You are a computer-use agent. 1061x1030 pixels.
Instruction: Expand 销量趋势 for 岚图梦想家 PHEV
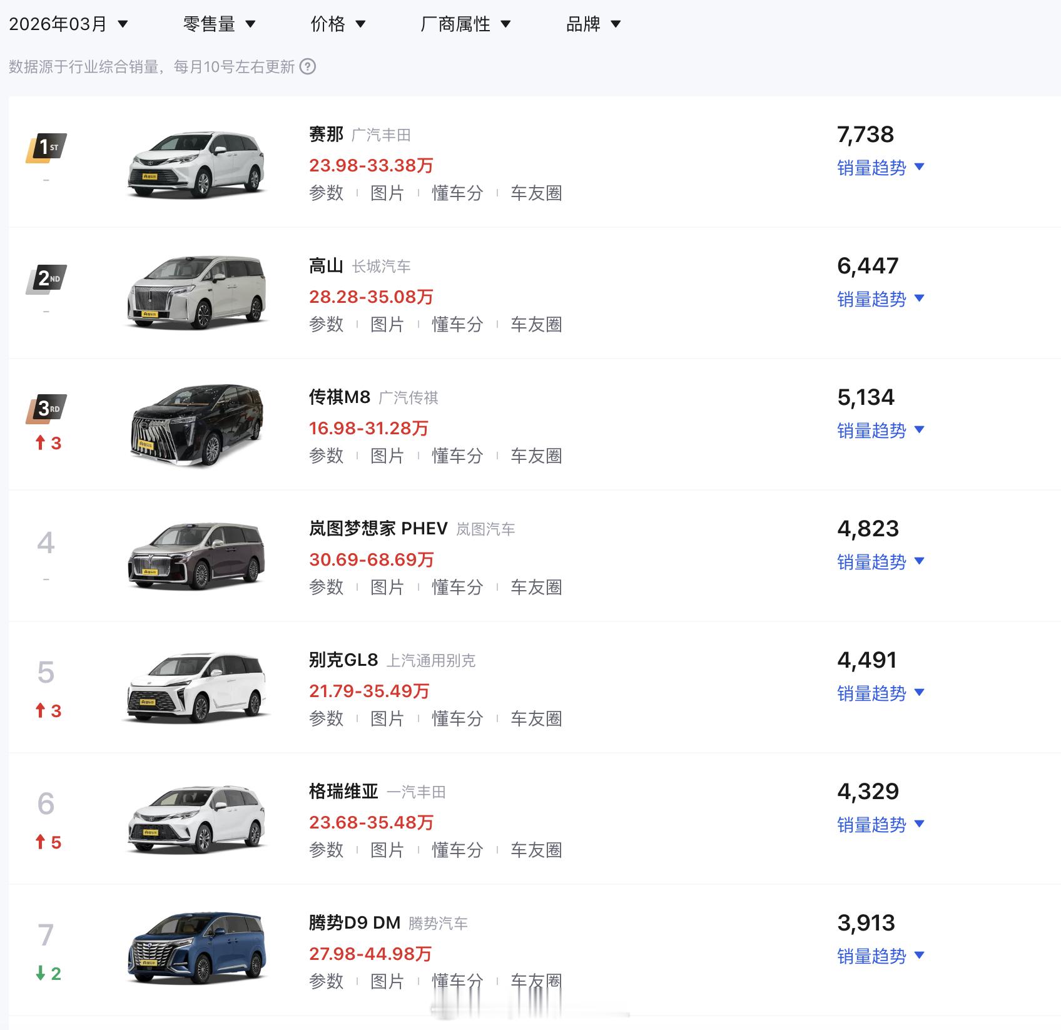click(881, 561)
